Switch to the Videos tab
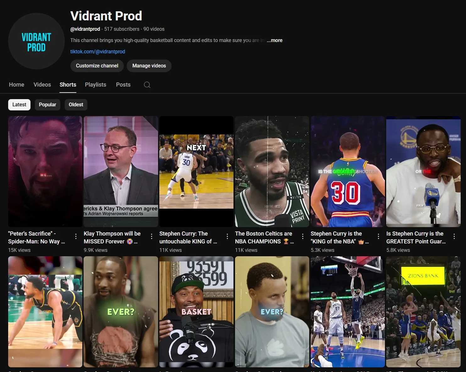The image size is (466, 372). [42, 85]
